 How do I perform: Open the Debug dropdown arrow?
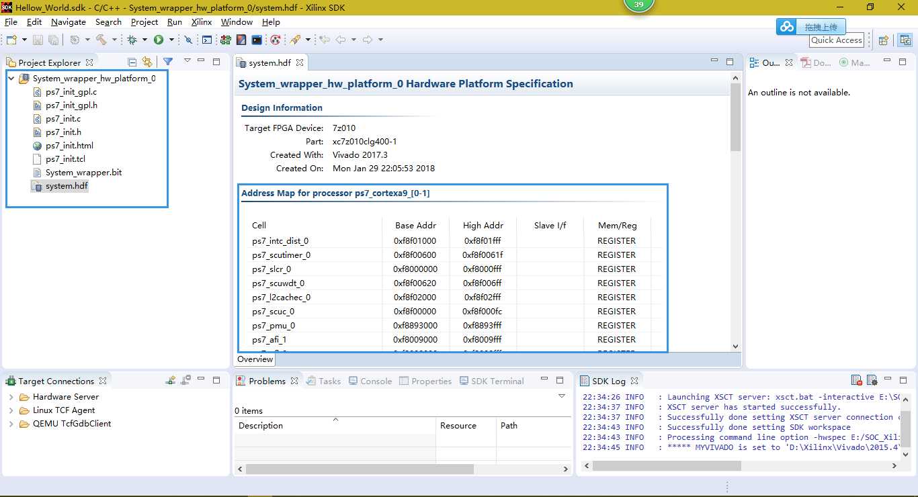click(x=144, y=40)
